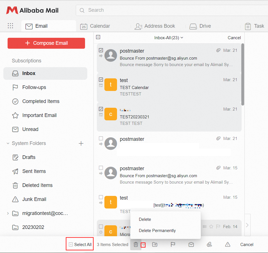Uncheck the TEST20230321 email checkbox
Image resolution: width=268 pixels, height=253 pixels.
coord(101,109)
